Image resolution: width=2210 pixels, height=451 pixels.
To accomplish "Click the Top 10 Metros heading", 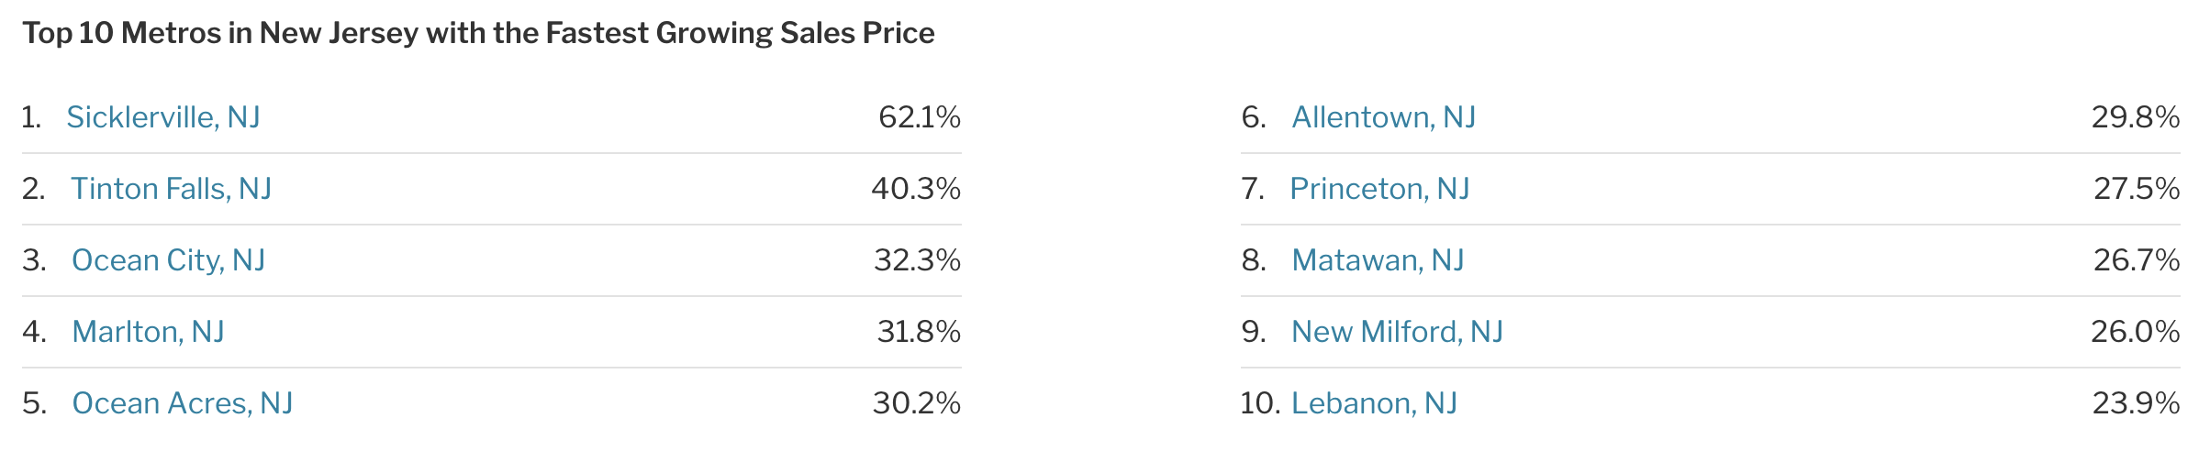I will (x=478, y=33).
